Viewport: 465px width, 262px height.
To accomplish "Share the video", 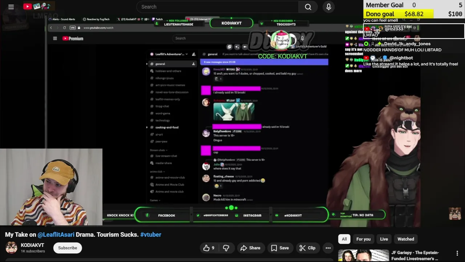I will click(x=250, y=248).
